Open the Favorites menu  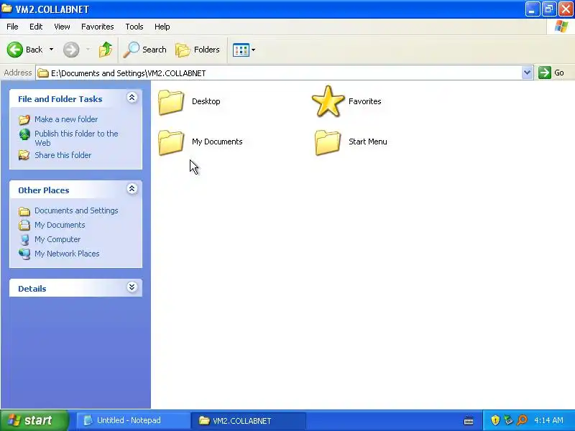(98, 27)
